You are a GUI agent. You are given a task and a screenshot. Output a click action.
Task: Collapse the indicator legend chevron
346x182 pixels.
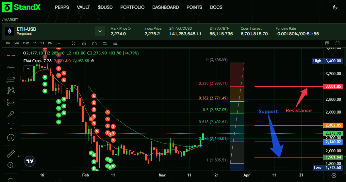click(x=28, y=69)
